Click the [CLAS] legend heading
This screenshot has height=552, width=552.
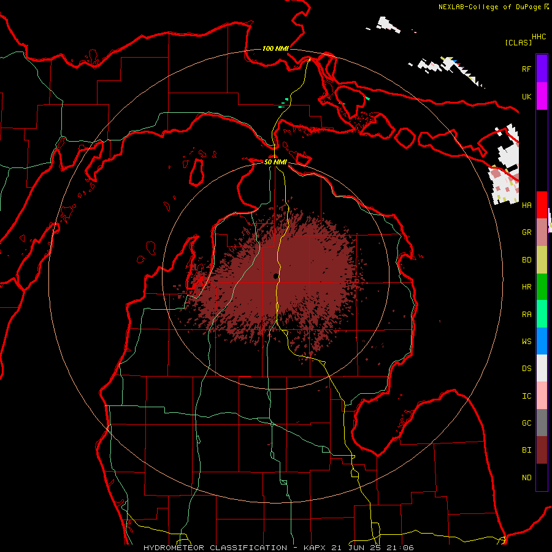point(518,42)
